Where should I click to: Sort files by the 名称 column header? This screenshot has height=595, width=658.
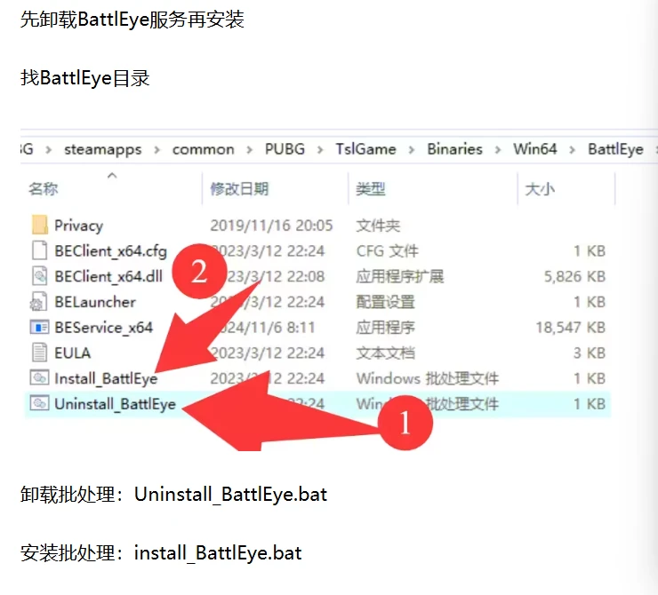[43, 188]
